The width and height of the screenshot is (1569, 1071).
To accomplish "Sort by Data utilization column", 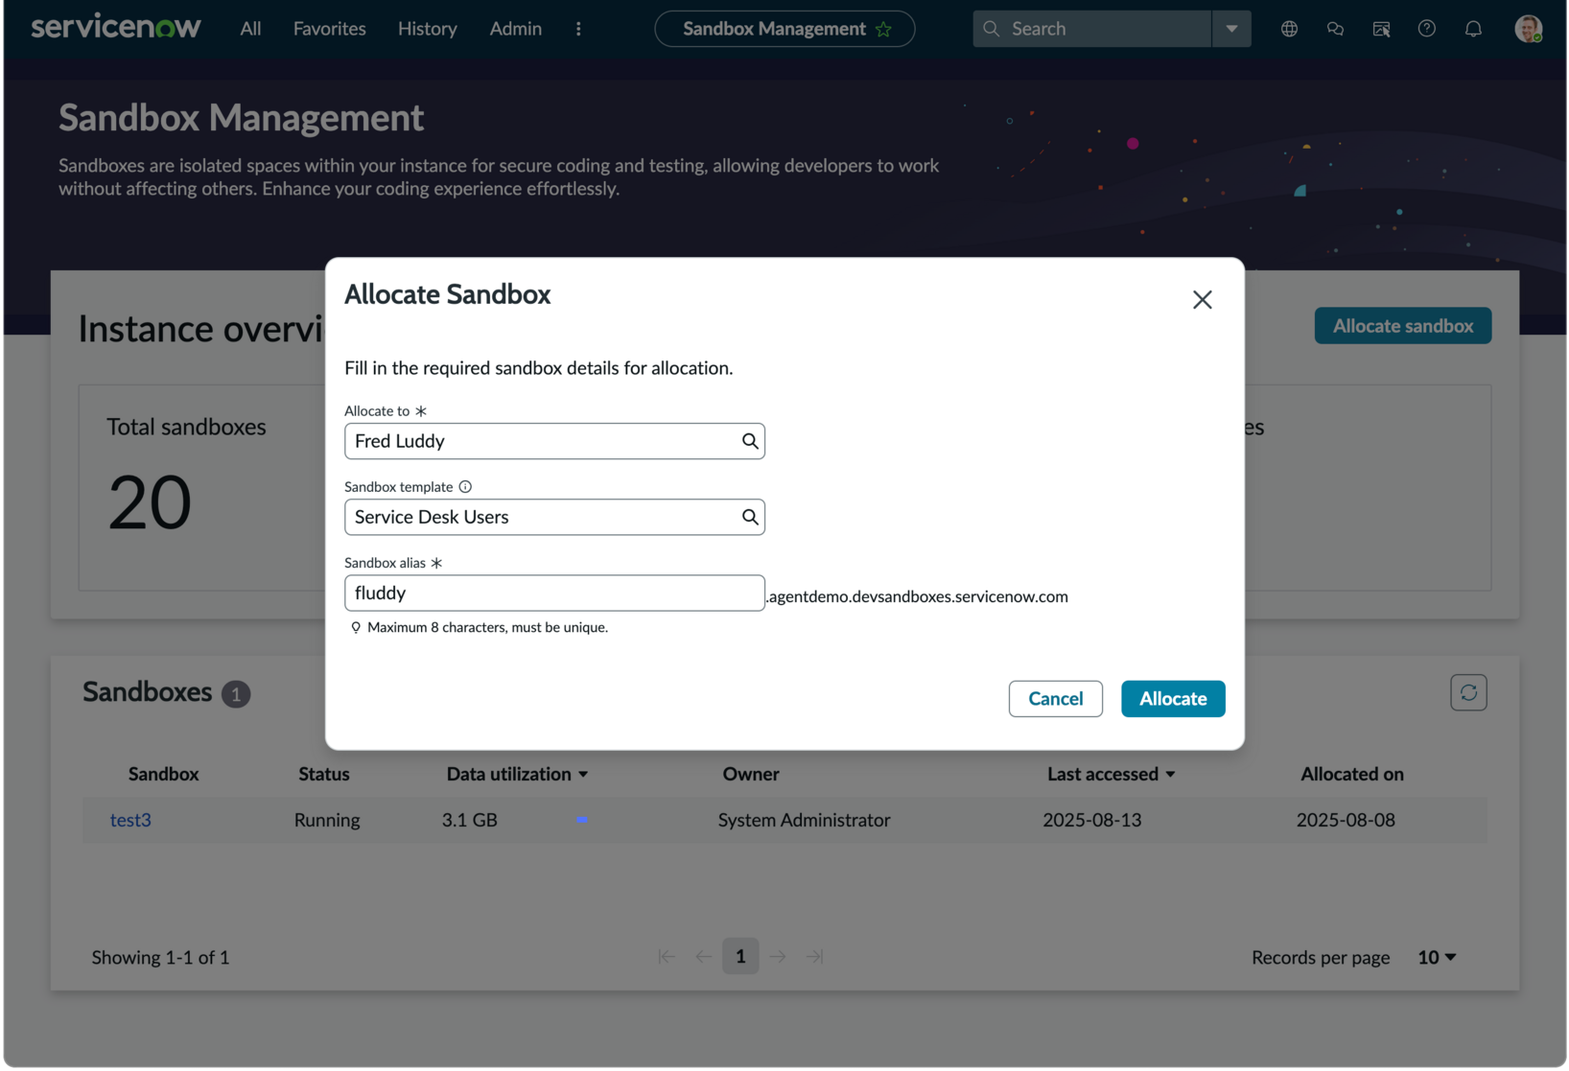I will click(x=517, y=774).
